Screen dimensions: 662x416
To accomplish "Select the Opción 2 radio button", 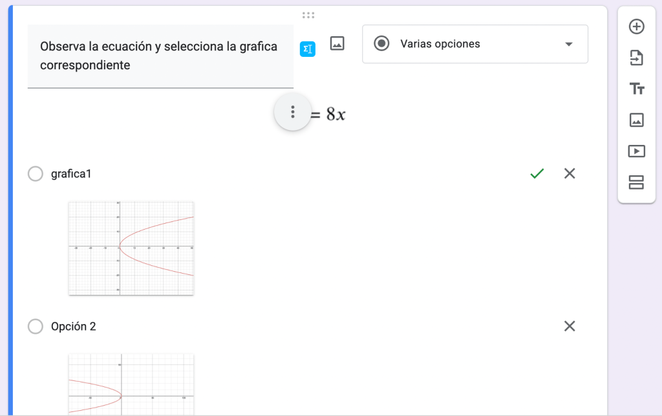I will 36,327.
